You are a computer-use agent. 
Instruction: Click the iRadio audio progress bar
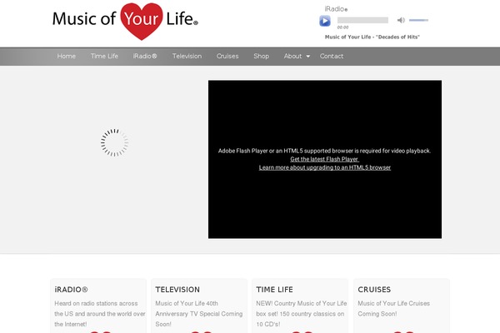pos(362,20)
